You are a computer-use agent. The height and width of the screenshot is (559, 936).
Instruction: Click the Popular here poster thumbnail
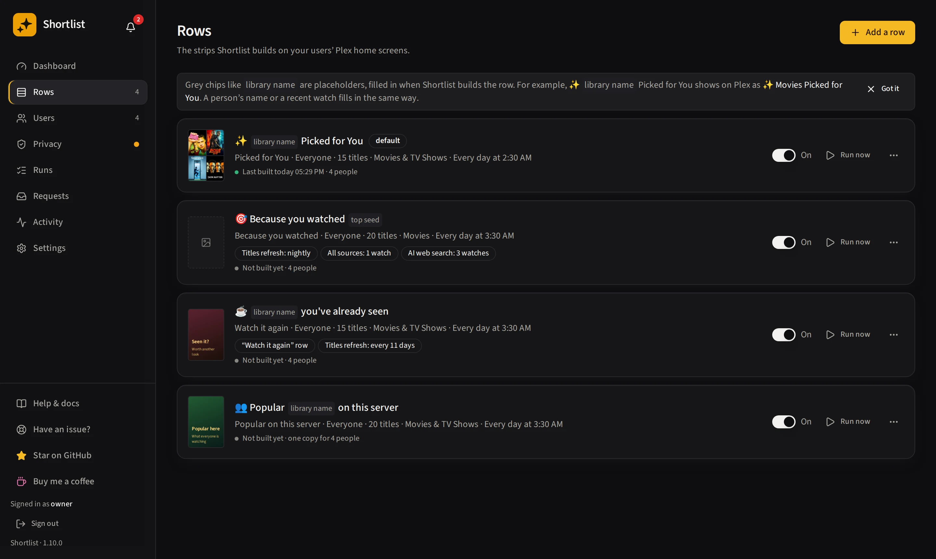206,422
